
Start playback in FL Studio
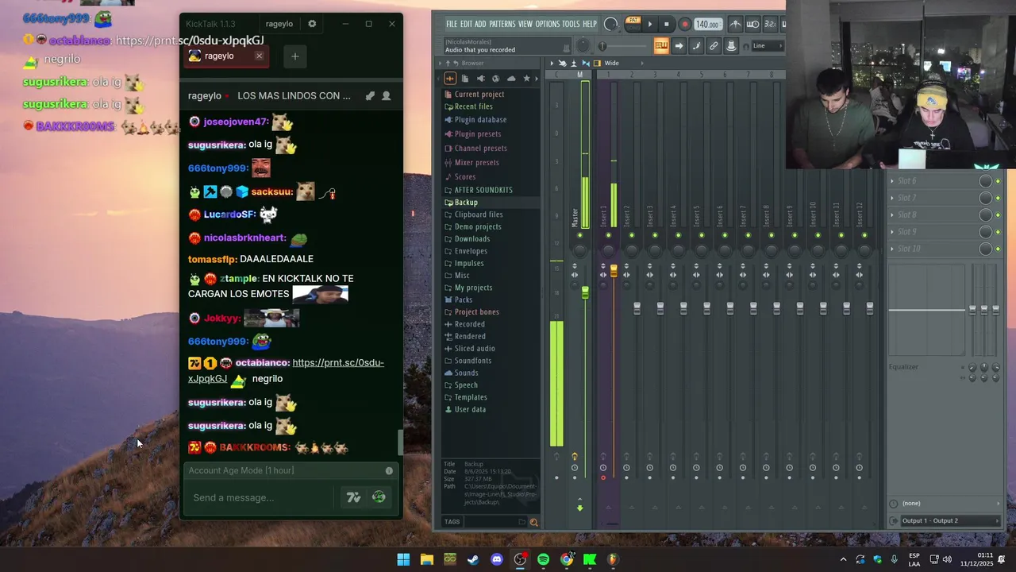(650, 25)
